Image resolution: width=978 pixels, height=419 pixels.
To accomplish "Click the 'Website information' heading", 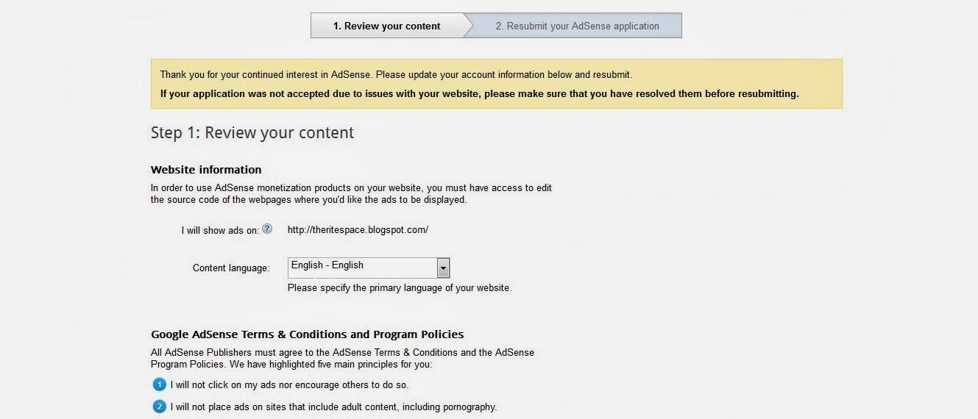I will 206,170.
